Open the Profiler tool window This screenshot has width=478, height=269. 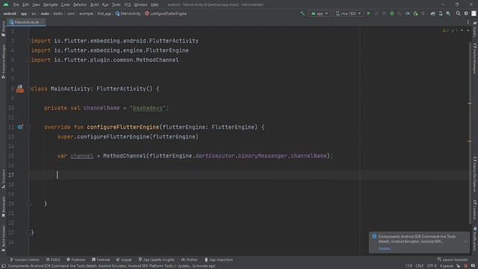coord(189,259)
